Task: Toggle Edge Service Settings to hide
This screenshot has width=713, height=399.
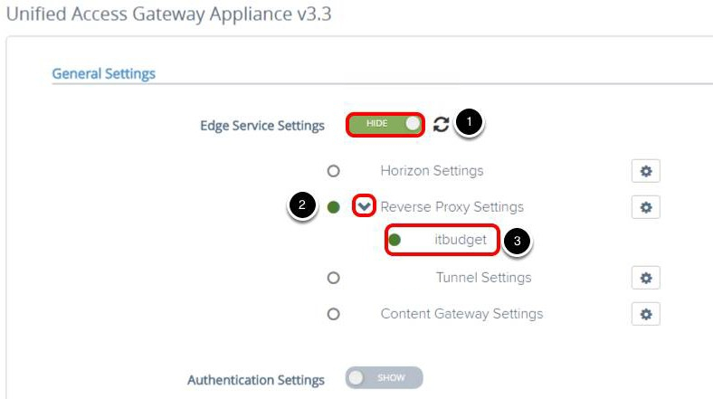Action: click(x=385, y=124)
